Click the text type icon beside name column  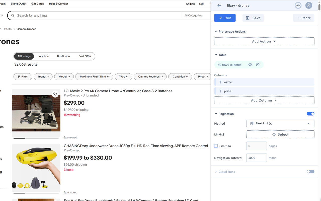click(220, 82)
